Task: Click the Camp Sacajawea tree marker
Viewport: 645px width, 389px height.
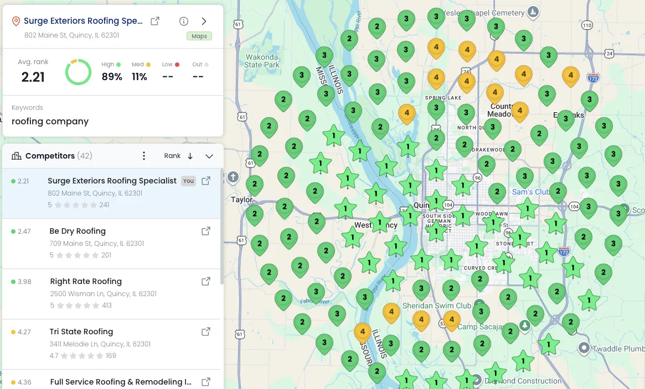Action: point(524,326)
